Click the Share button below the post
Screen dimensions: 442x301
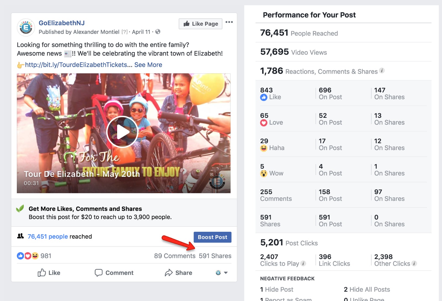pos(178,273)
